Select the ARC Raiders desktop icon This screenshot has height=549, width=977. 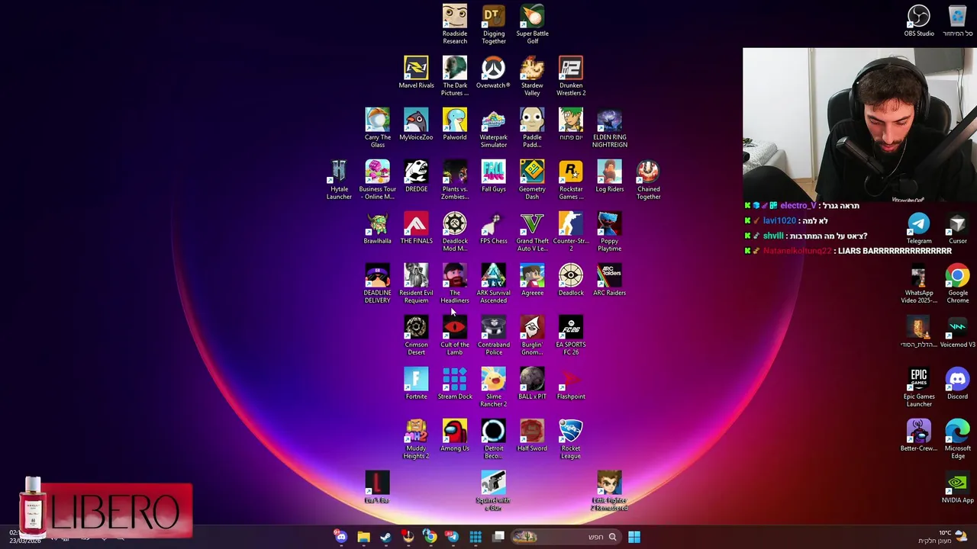pyautogui.click(x=609, y=280)
